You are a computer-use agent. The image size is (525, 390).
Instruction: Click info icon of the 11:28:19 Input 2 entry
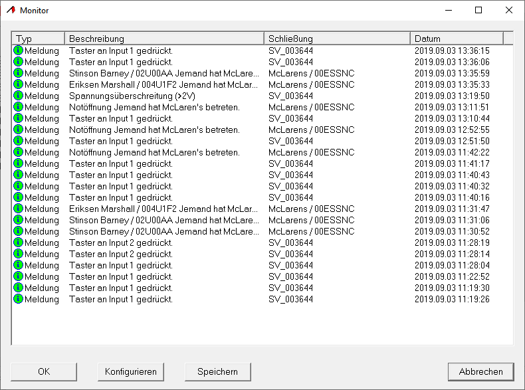click(x=18, y=243)
